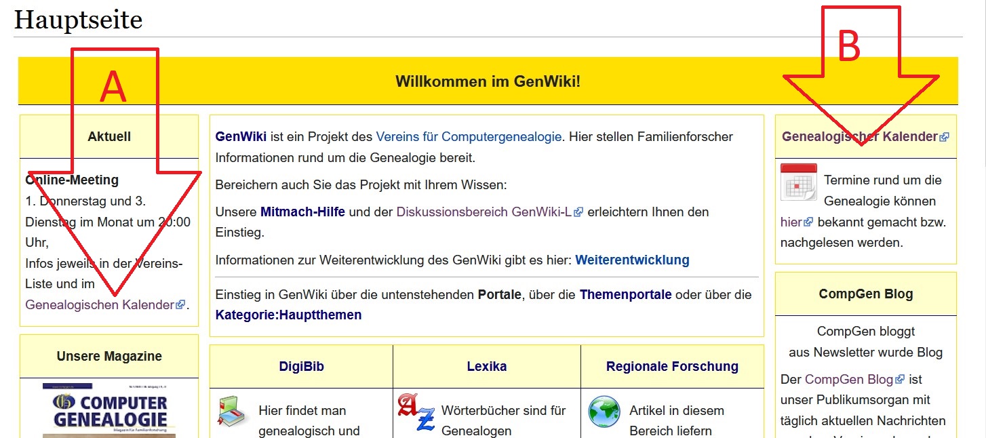This screenshot has width=986, height=438.
Task: Click the 'Willkommen im GenWiki!' banner text
Action: 488,81
